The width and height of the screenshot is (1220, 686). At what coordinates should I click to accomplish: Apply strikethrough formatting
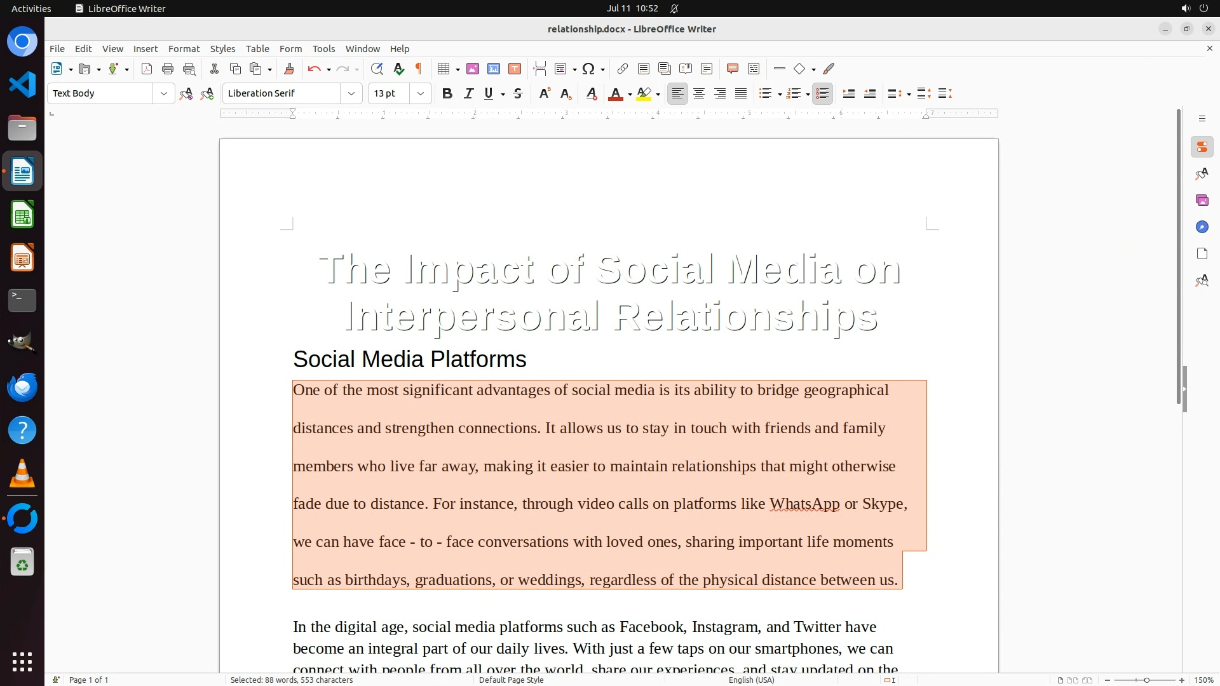(x=518, y=93)
